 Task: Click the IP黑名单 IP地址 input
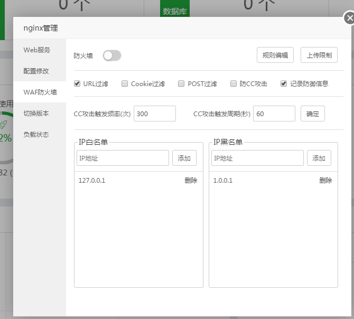tap(257, 158)
